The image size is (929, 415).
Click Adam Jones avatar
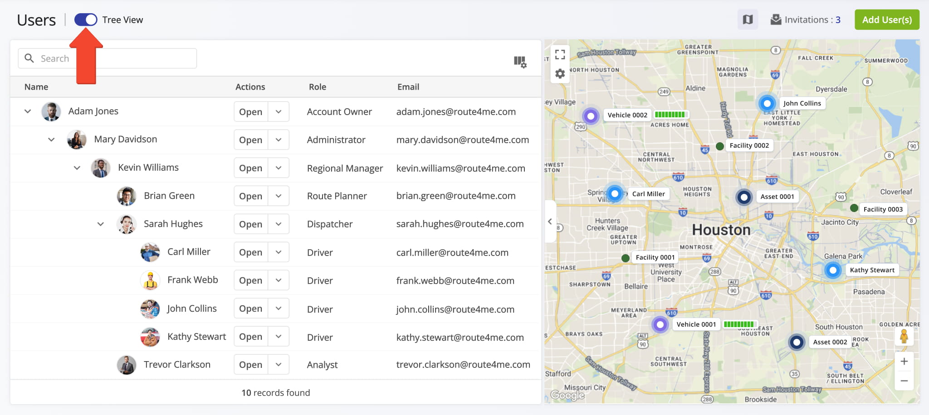pos(51,111)
